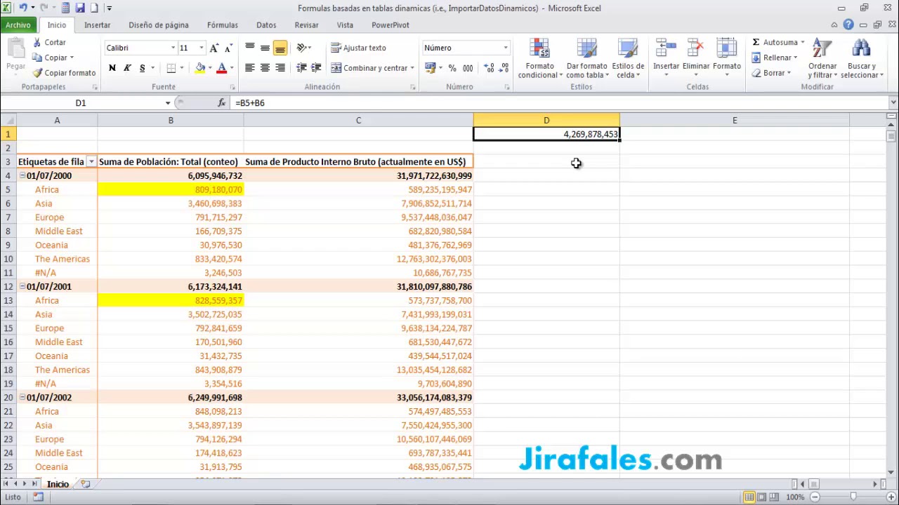
Task: Click Ajustar texto button
Action: 359,48
